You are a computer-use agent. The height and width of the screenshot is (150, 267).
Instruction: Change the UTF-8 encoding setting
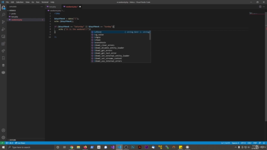[x=243, y=143]
